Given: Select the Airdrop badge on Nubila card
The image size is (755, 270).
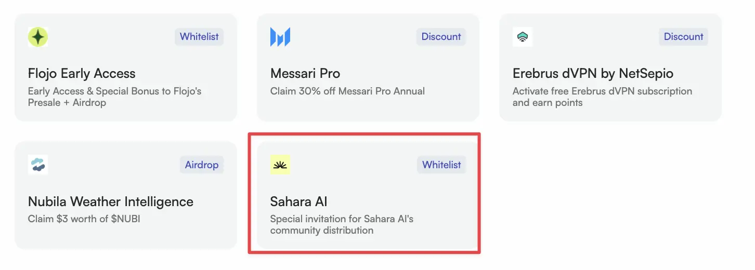Looking at the screenshot, I should [202, 165].
